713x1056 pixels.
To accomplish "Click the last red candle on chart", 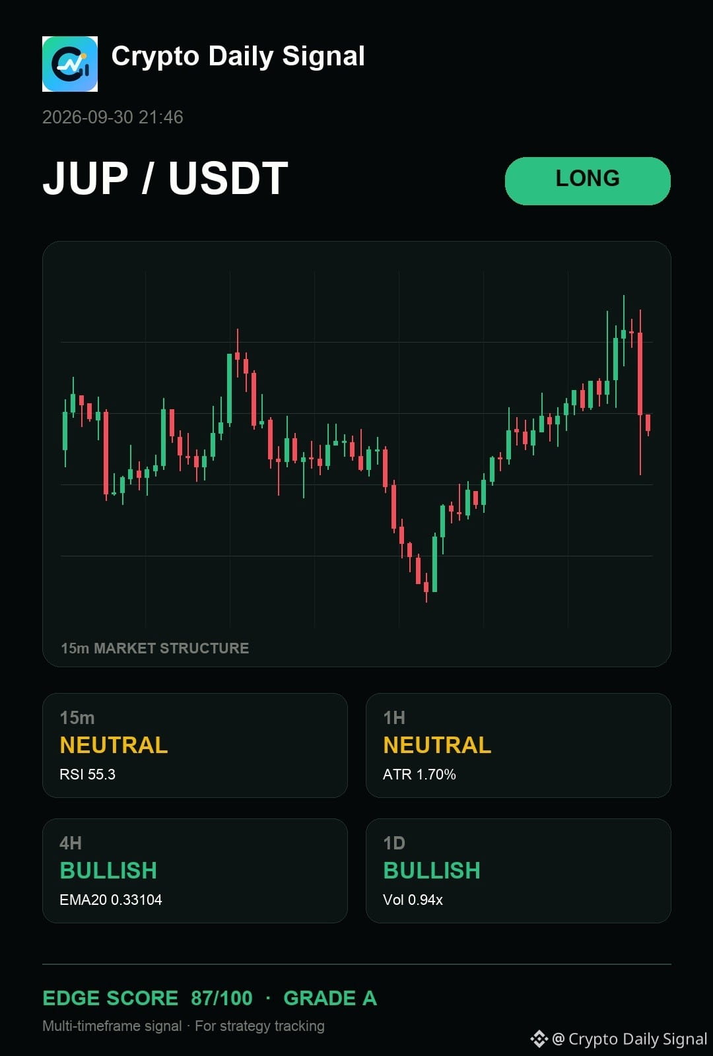I will (648, 424).
